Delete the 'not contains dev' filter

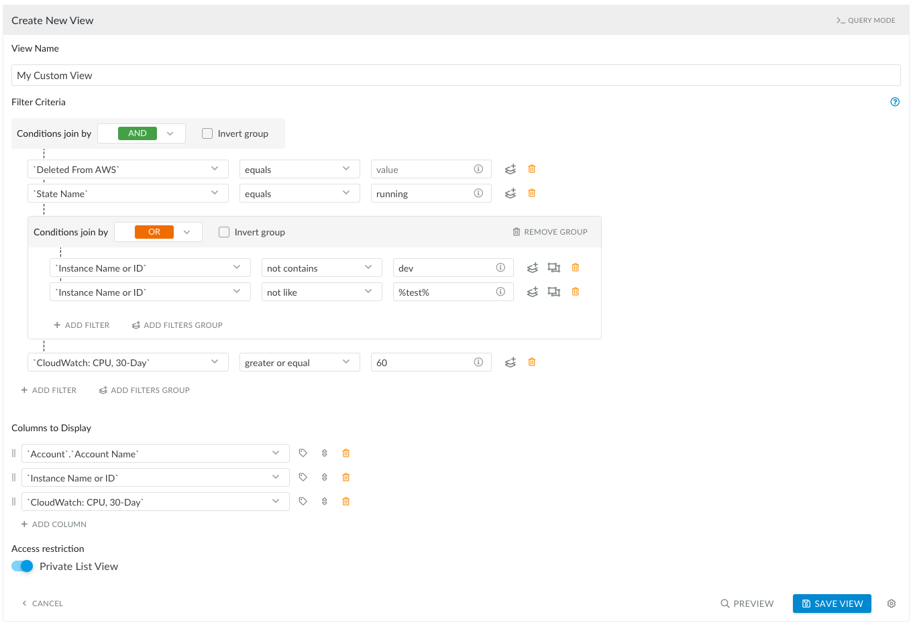pyautogui.click(x=576, y=268)
